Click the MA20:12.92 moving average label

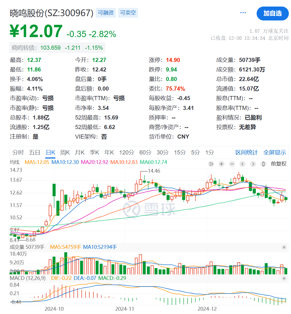click(x=94, y=162)
